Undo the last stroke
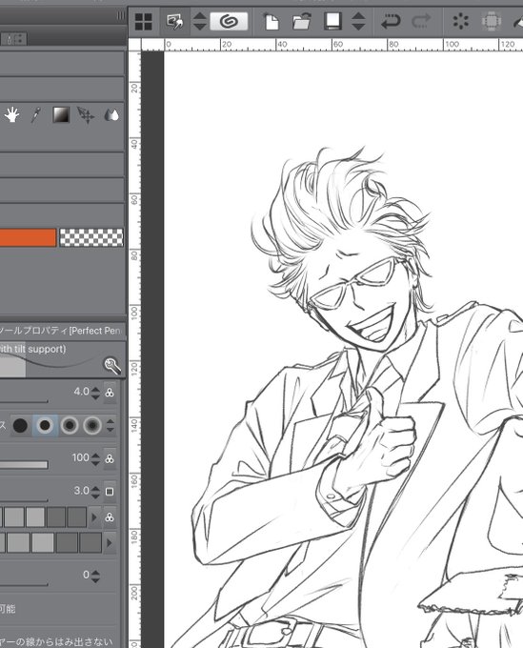Image resolution: width=523 pixels, height=648 pixels. point(390,21)
